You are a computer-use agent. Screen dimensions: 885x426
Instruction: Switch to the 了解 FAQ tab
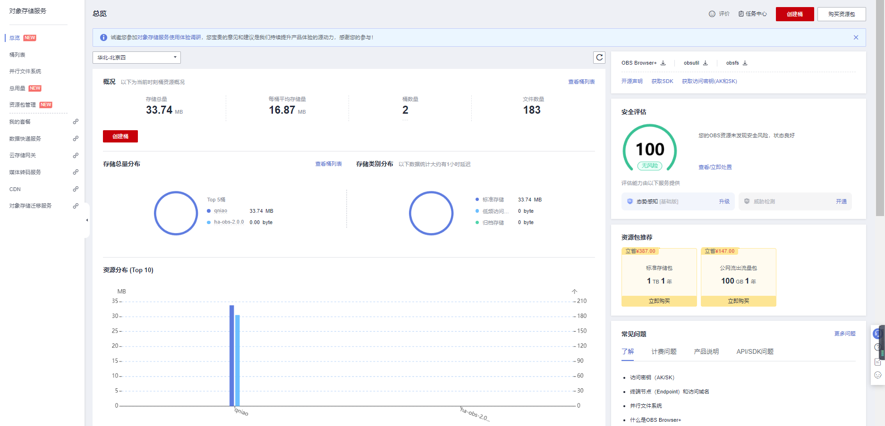point(628,351)
